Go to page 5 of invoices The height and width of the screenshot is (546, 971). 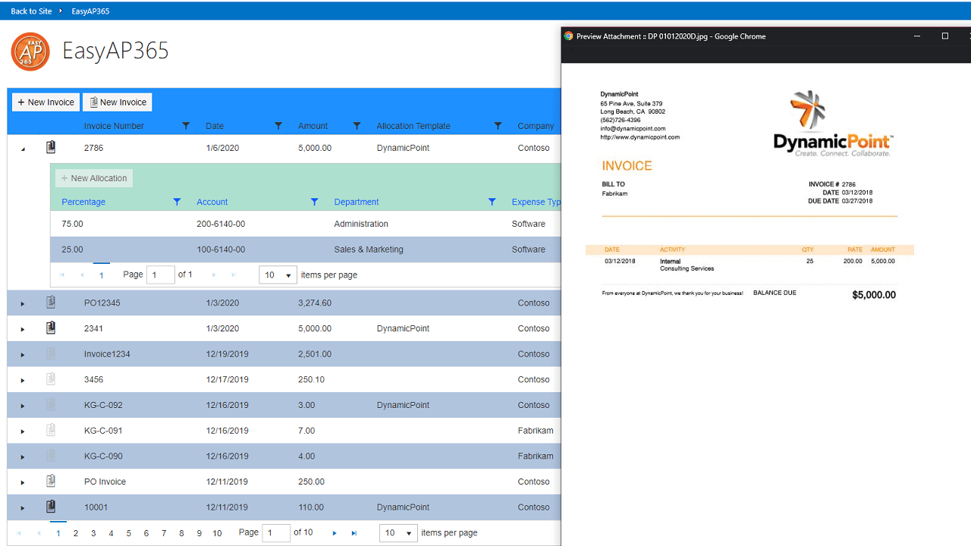[x=128, y=533]
